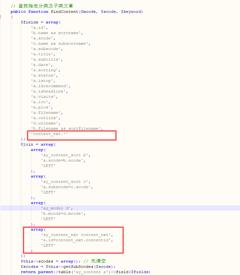The image size is (240, 275).
Task: Click the 'a.subscode=c.scode' join condition
Action: coord(66,187)
